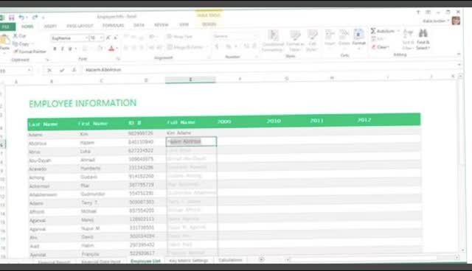Add a new sheet with the plus button

pyautogui.click(x=261, y=259)
